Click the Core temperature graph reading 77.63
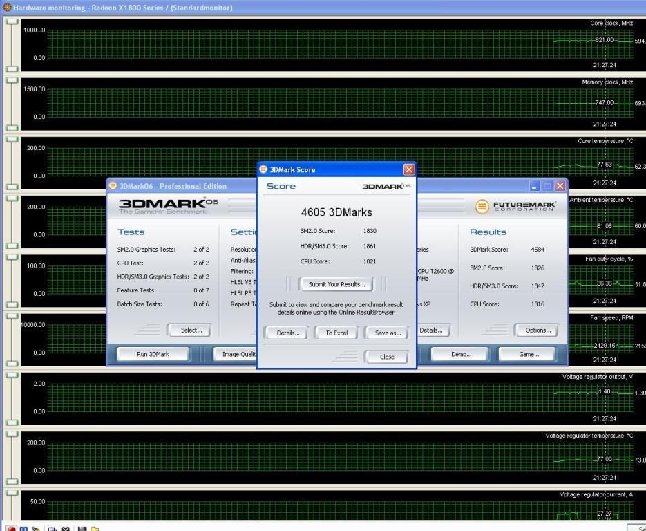This screenshot has height=531, width=646. [x=605, y=164]
